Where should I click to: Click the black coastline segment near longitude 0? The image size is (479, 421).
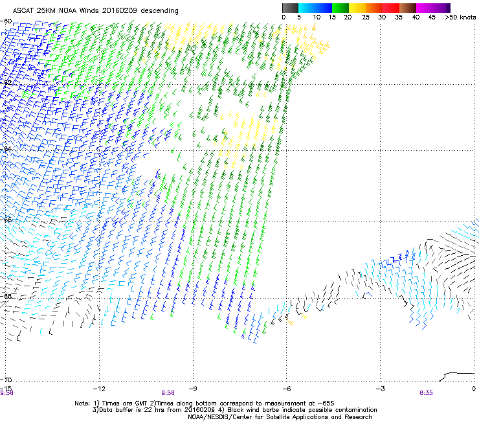(x=457, y=377)
